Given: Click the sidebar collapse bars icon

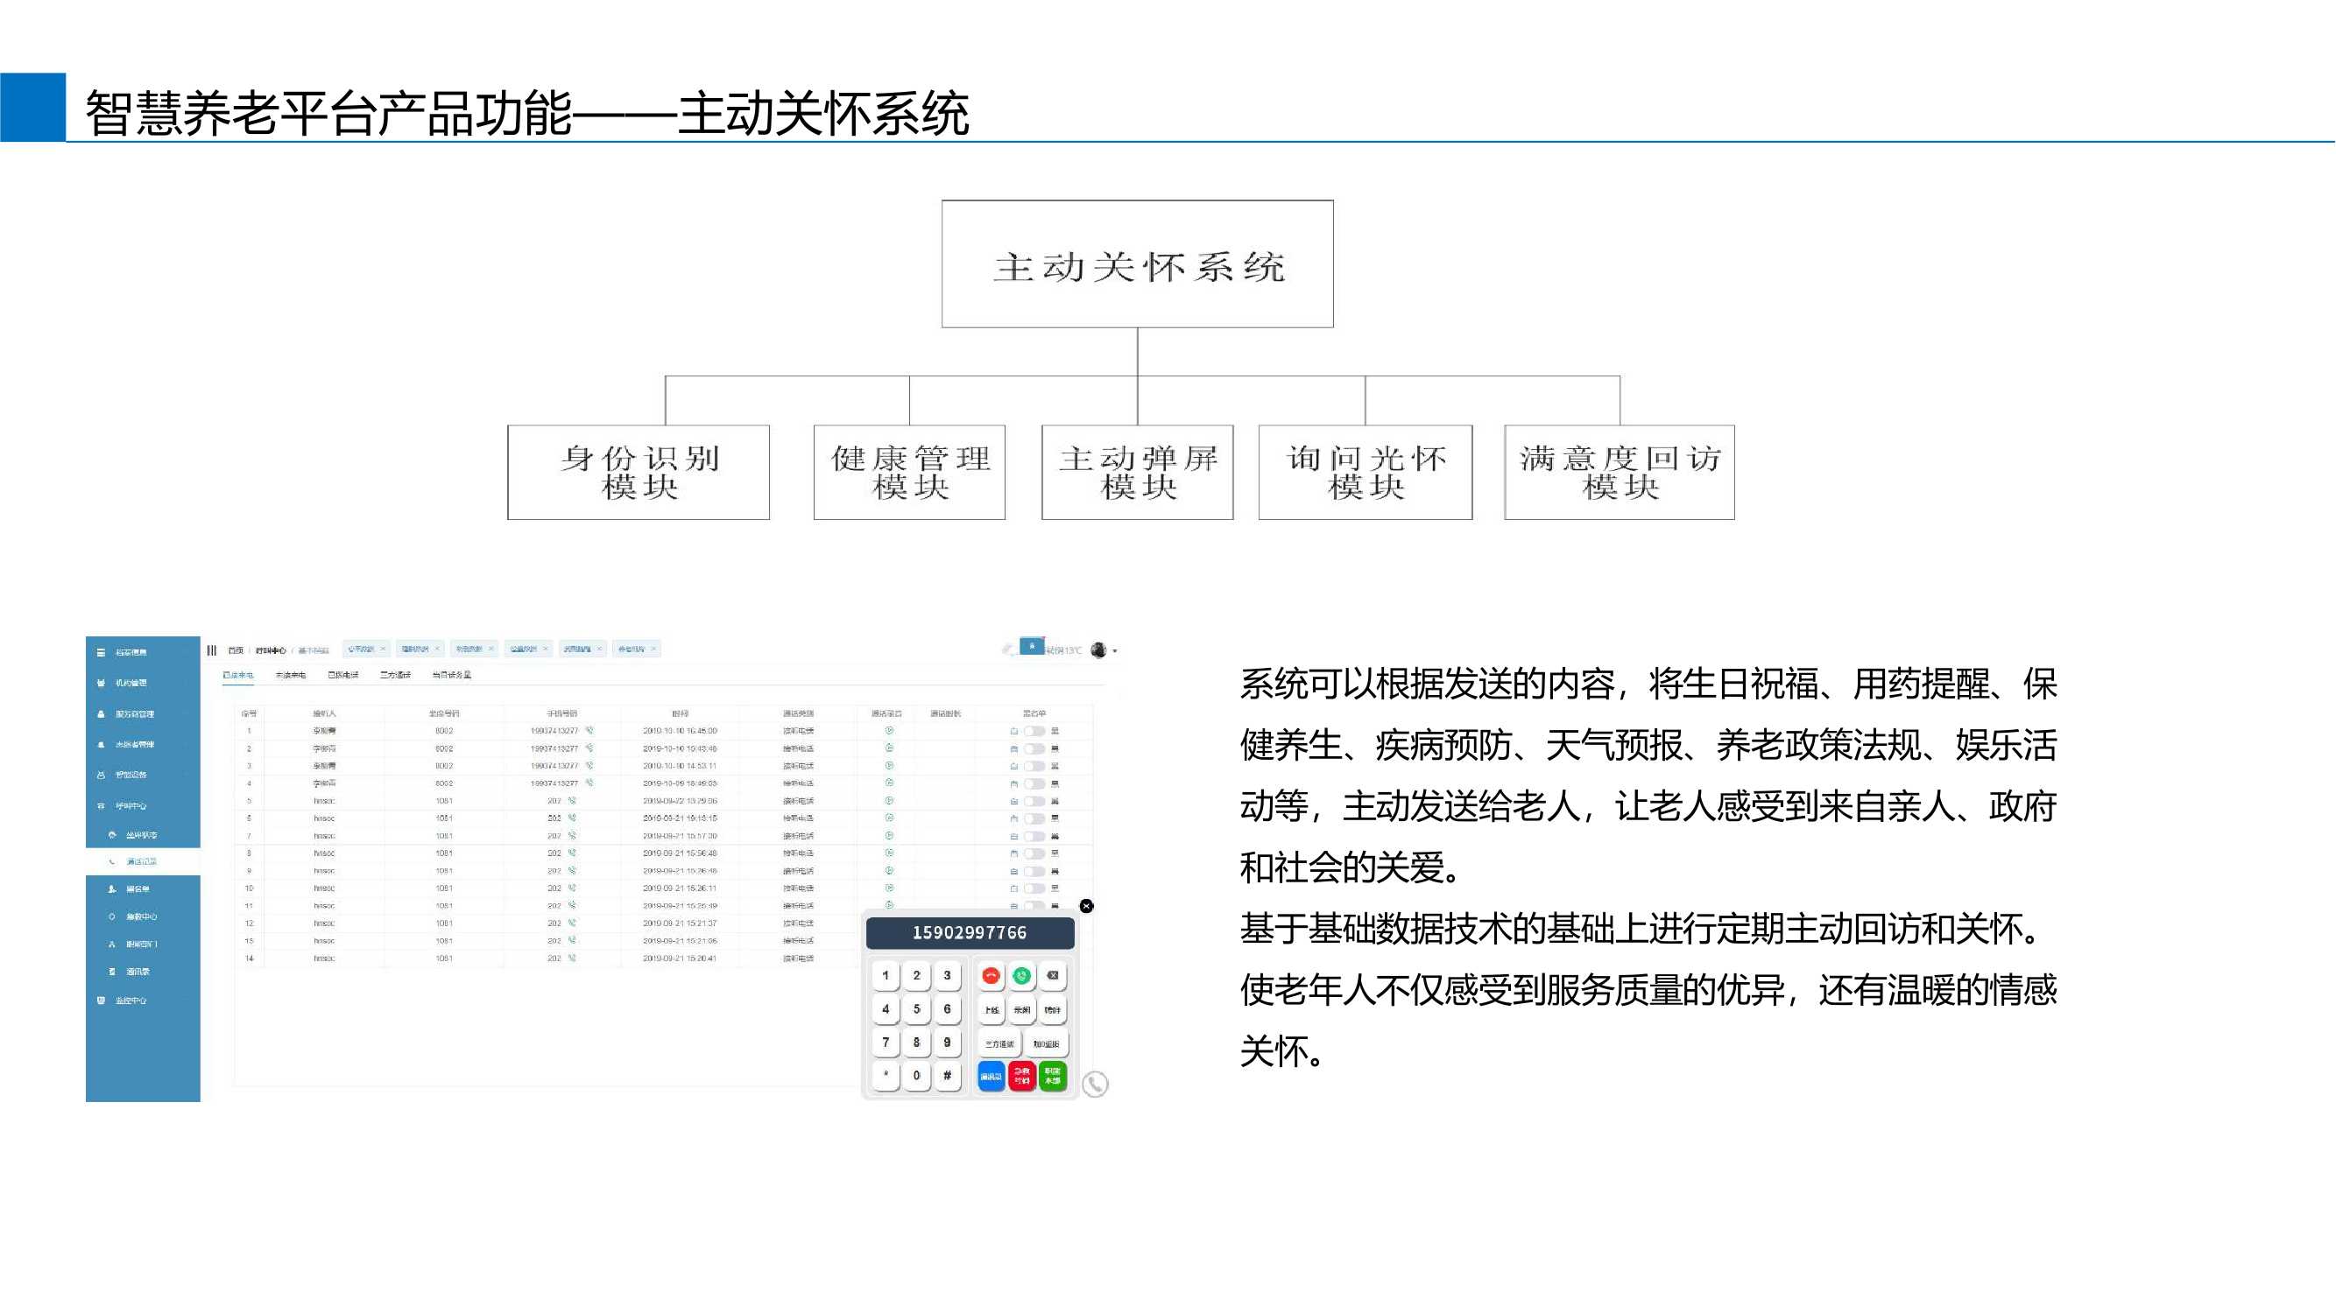Looking at the screenshot, I should pyautogui.click(x=212, y=649).
